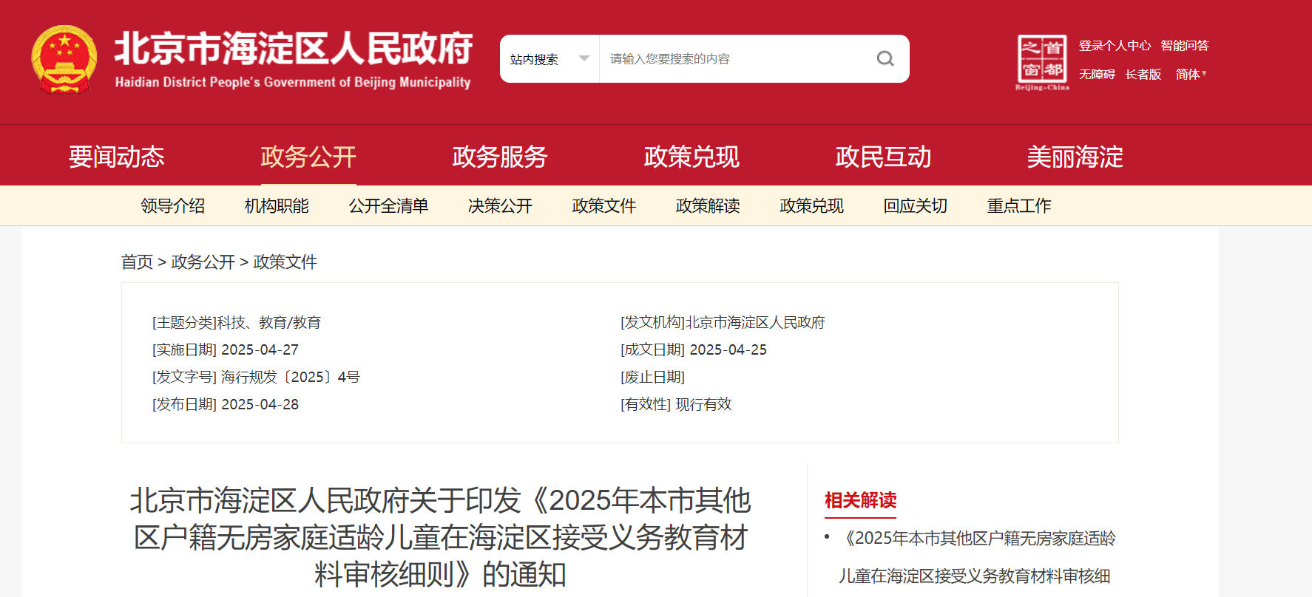Screen dimensions: 1312x597
Task: Enable 无障碍 accessibility mode
Action: click(1096, 74)
